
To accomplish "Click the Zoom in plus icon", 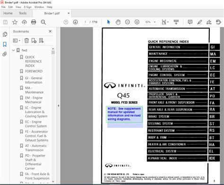I will pos(137,22).
